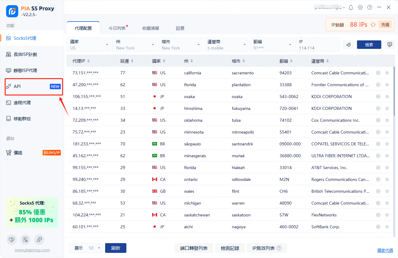Open the customer support chat icon
Viewport: 398px width, 258px height.
39,239
